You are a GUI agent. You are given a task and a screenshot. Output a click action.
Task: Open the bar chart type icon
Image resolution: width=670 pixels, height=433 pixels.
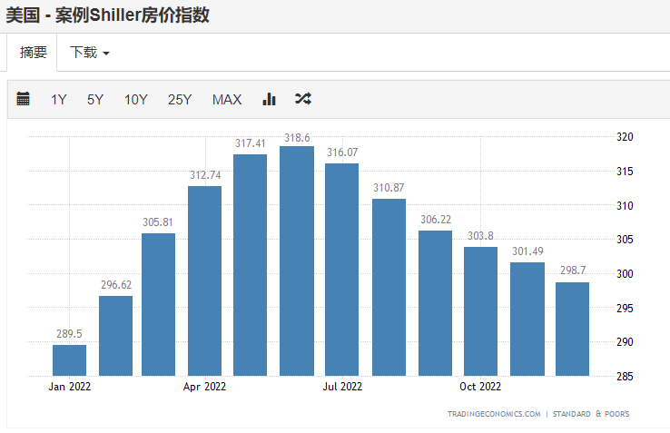click(x=269, y=99)
